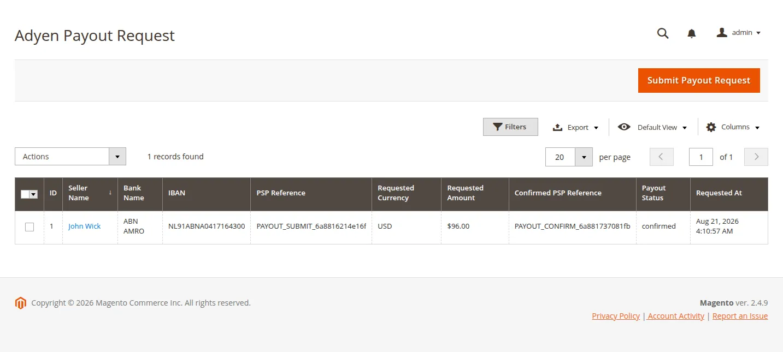This screenshot has height=352, width=783.
Task: Sort by Requested At column header
Action: point(729,193)
